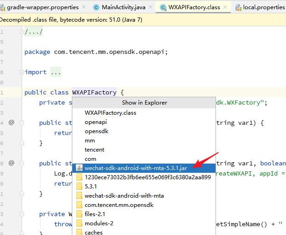
Task: Open the local.properties tab
Action: pos(260,7)
